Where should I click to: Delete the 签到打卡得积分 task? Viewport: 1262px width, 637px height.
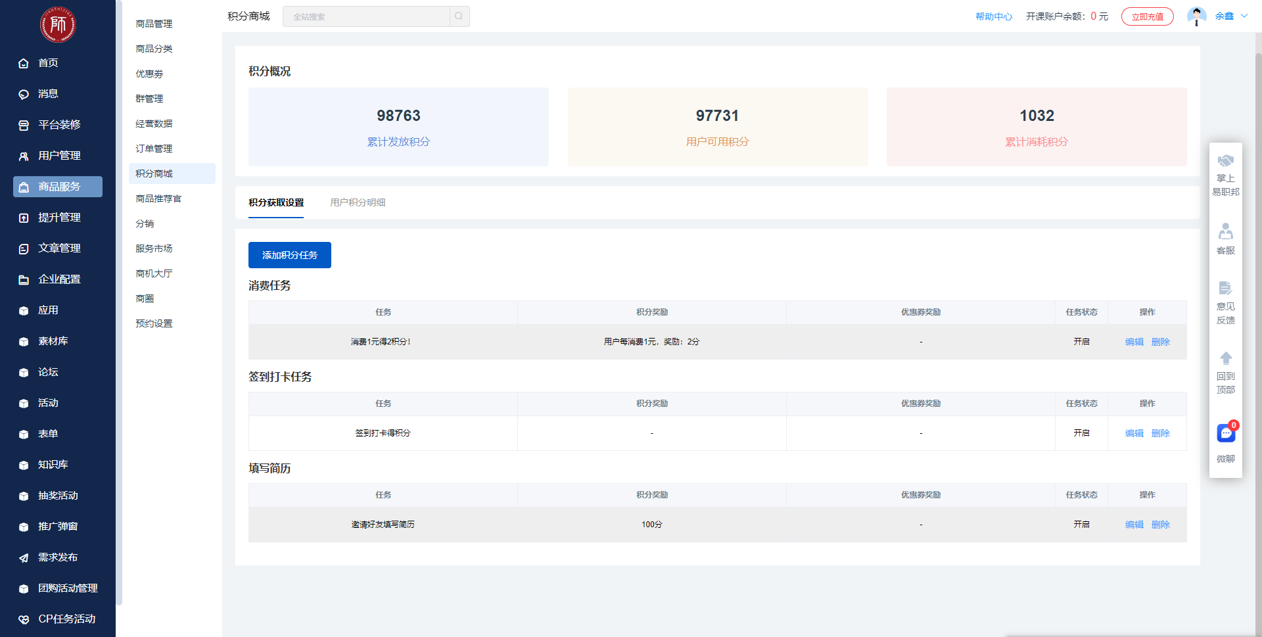pos(1160,433)
